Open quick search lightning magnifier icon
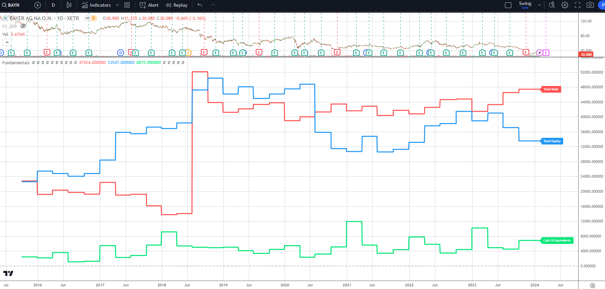The width and height of the screenshot is (605, 289). pos(552,5)
